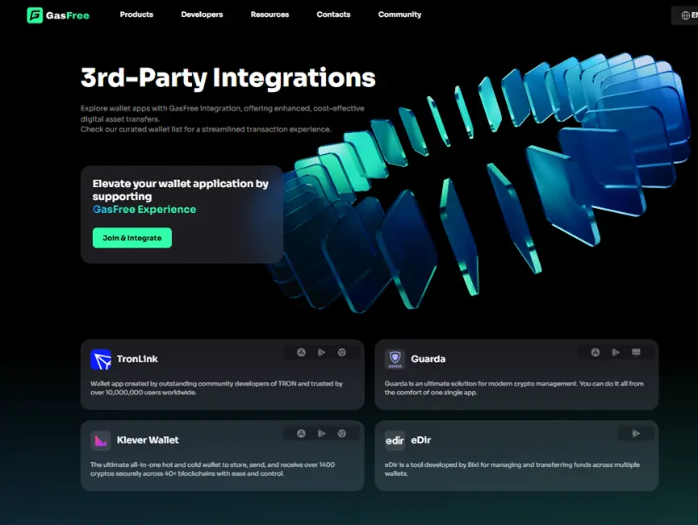Image resolution: width=698 pixels, height=525 pixels.
Task: Click the Join & Integrate button
Action: tap(132, 238)
